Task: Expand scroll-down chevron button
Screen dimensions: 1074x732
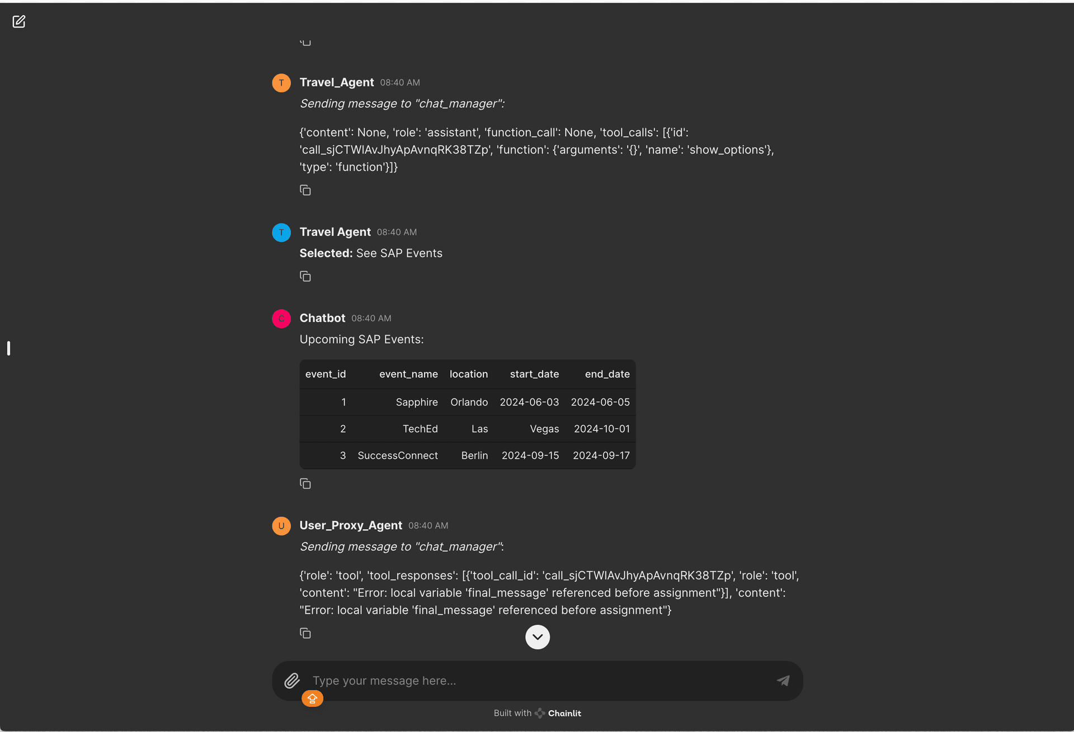Action: point(537,636)
